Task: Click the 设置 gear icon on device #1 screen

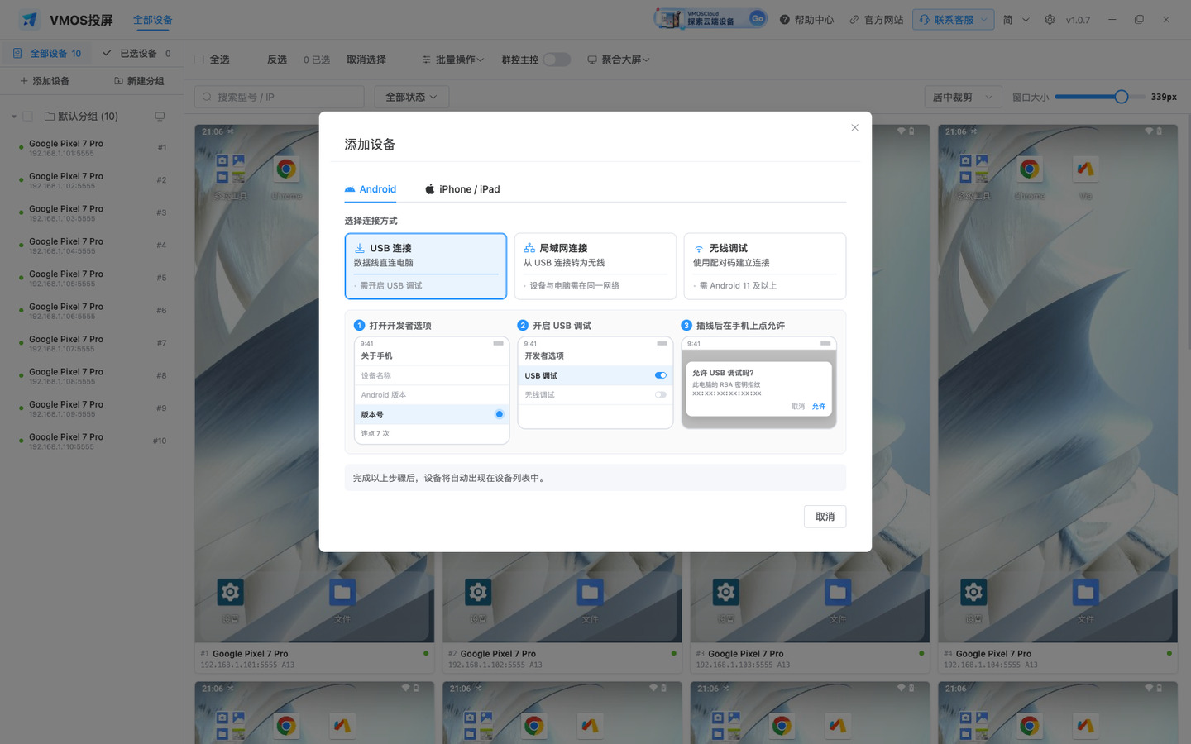Action: click(230, 592)
